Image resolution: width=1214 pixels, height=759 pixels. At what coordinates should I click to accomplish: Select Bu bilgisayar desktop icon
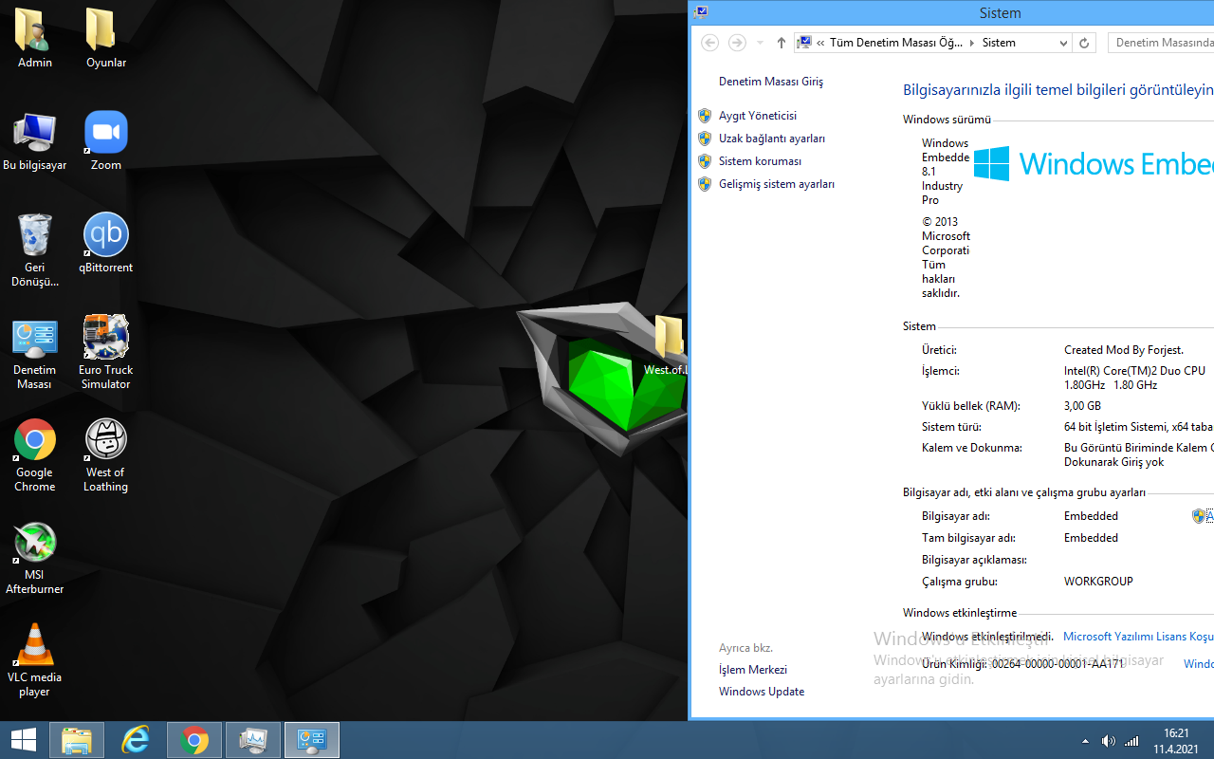coord(34,140)
